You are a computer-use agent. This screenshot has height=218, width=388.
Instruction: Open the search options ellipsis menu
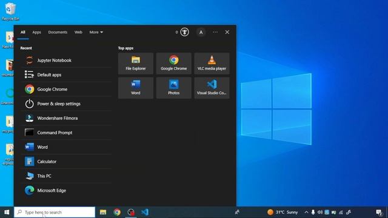[215, 32]
